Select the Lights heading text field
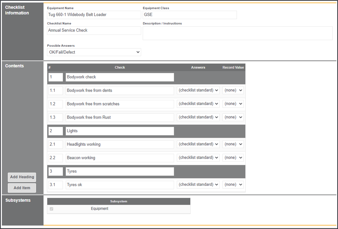The height and width of the screenshot is (229, 338). [120, 131]
